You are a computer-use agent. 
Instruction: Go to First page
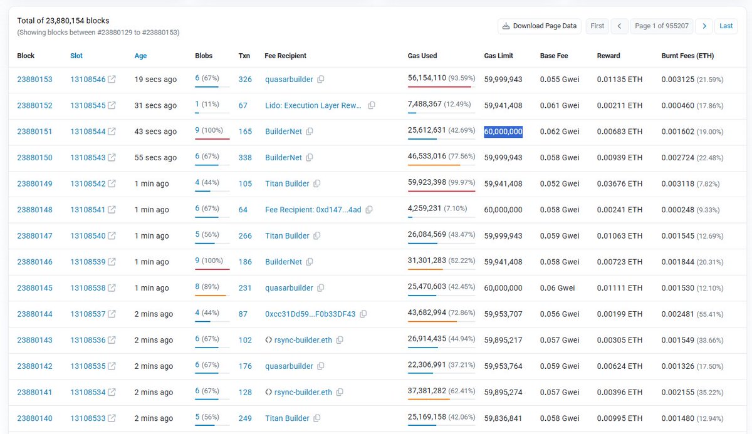pyautogui.click(x=597, y=26)
